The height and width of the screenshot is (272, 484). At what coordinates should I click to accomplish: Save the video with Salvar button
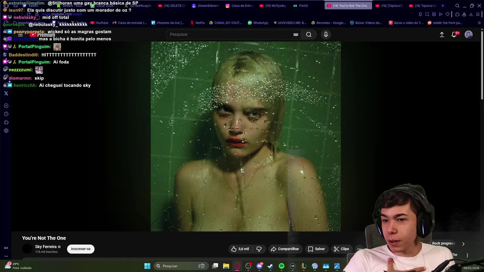click(316, 249)
